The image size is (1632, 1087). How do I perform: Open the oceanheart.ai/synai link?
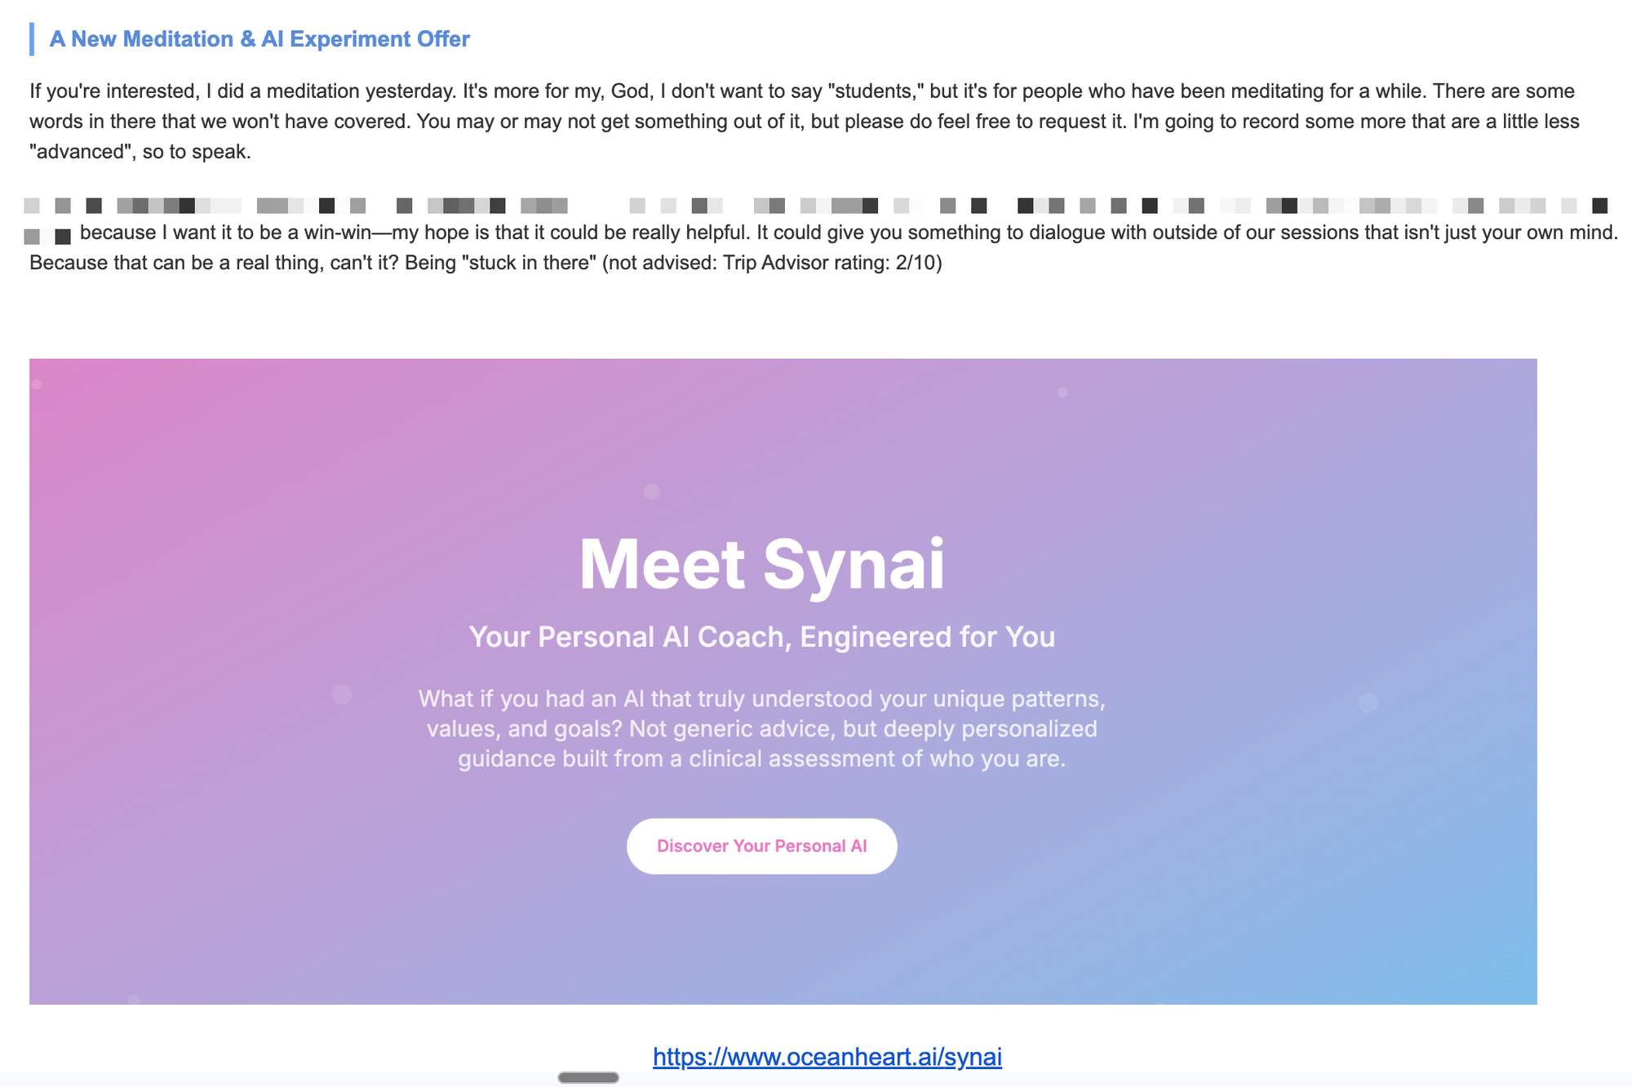tap(827, 1057)
